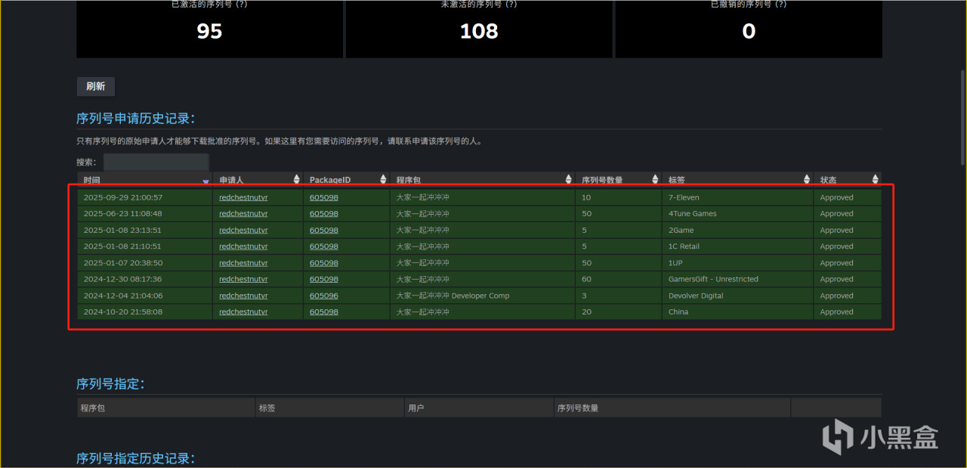
Task: Open redchestnutvr link in 1C Retail row
Action: coord(243,246)
